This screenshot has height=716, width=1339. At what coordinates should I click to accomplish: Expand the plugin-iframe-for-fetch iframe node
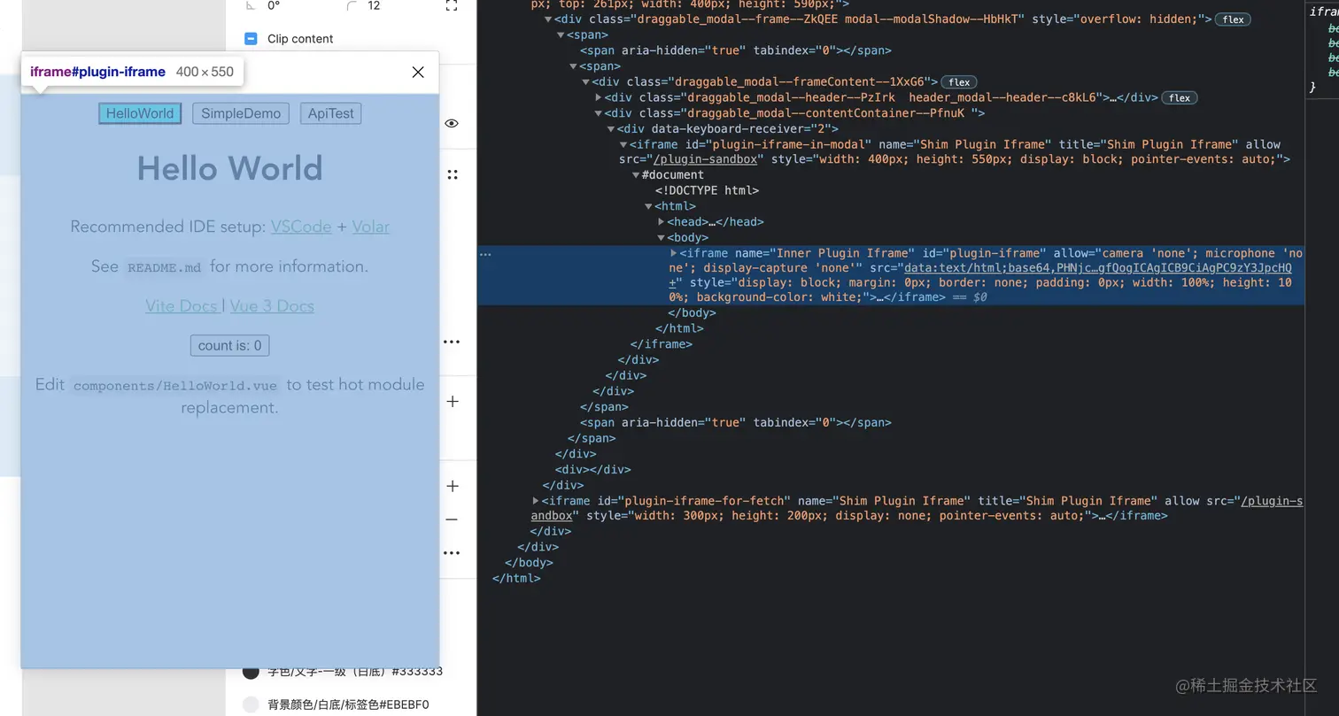(x=536, y=501)
